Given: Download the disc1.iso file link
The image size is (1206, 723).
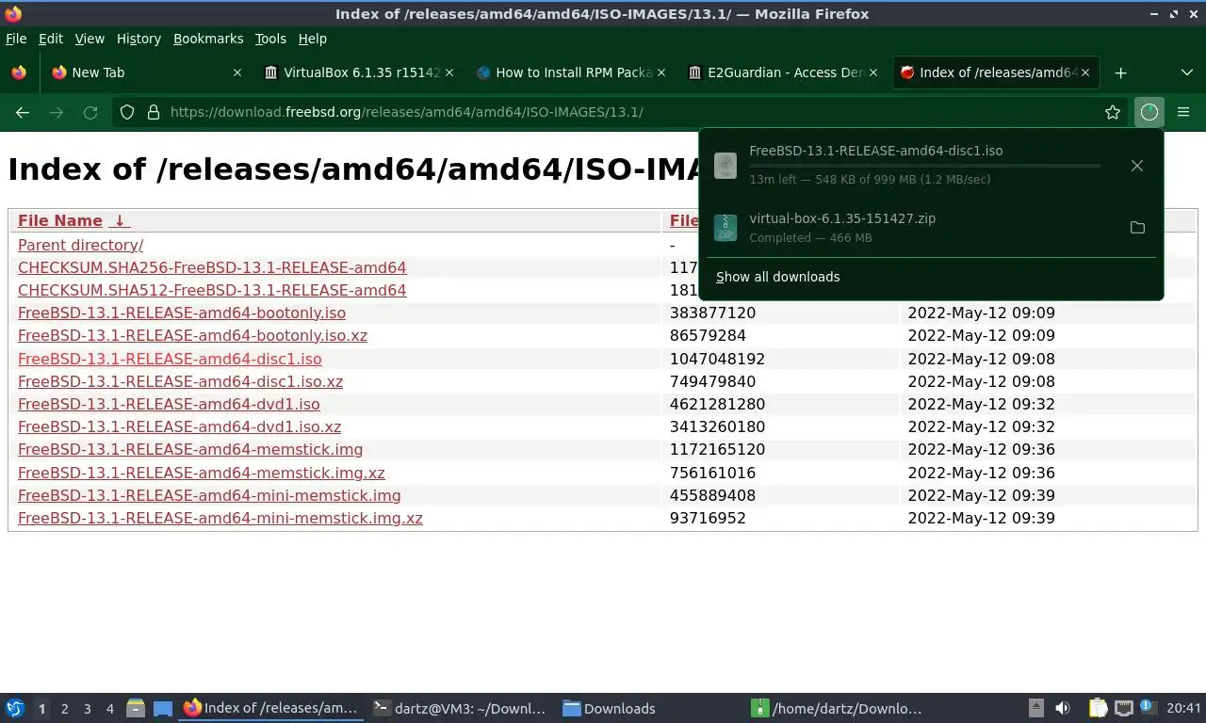Looking at the screenshot, I should (170, 359).
